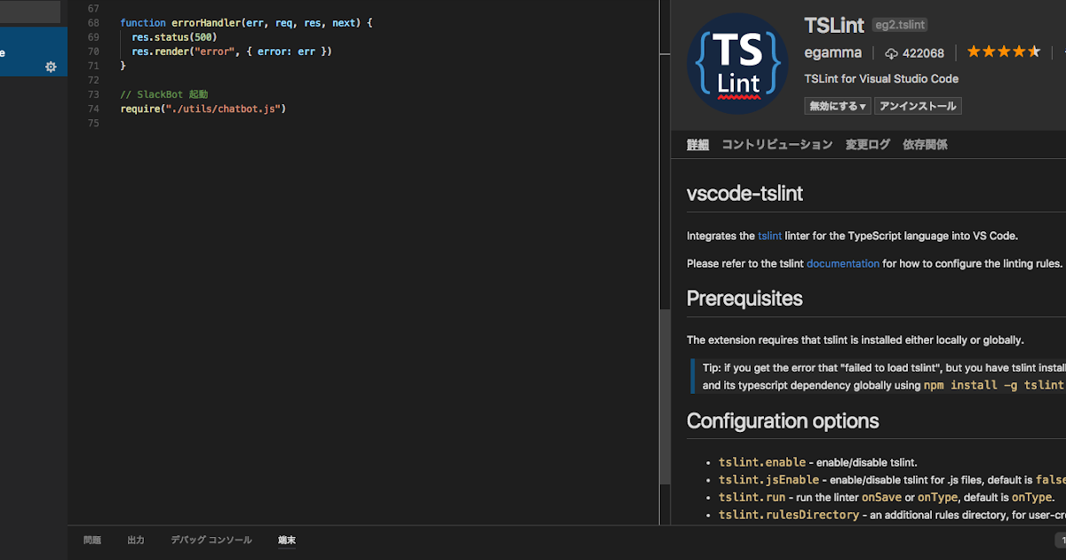Screen dimensions: 1066x560
Task: View the 変更ログ tab
Action: 867,144
